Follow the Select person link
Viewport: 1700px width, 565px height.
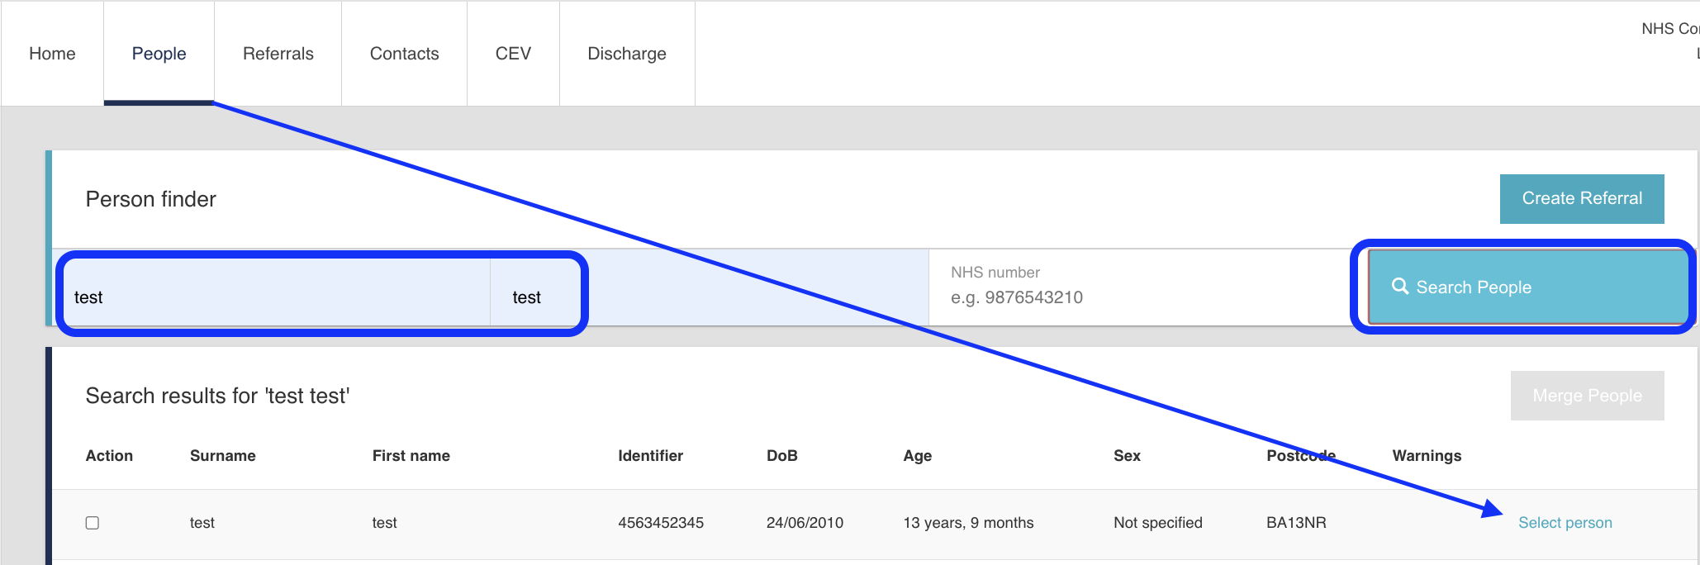coord(1565,523)
